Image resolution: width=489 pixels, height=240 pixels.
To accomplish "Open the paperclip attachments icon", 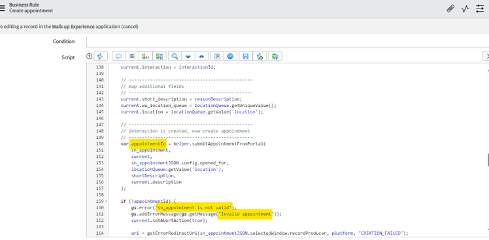I will [450, 8].
